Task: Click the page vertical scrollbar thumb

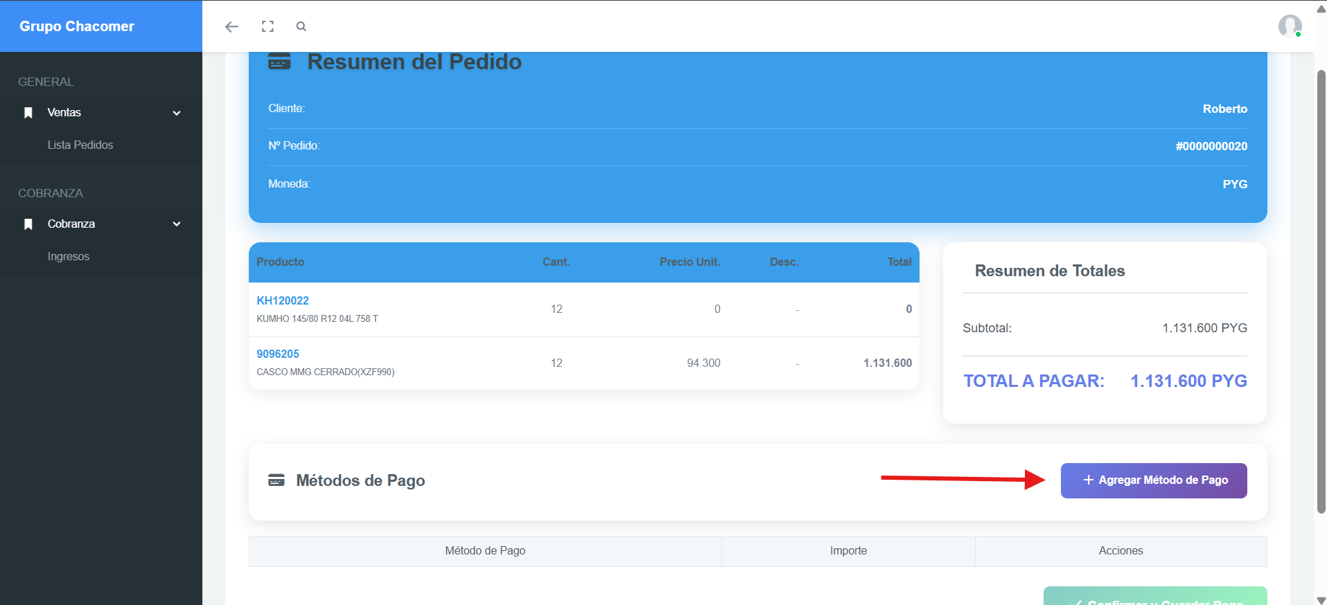Action: 1321,291
